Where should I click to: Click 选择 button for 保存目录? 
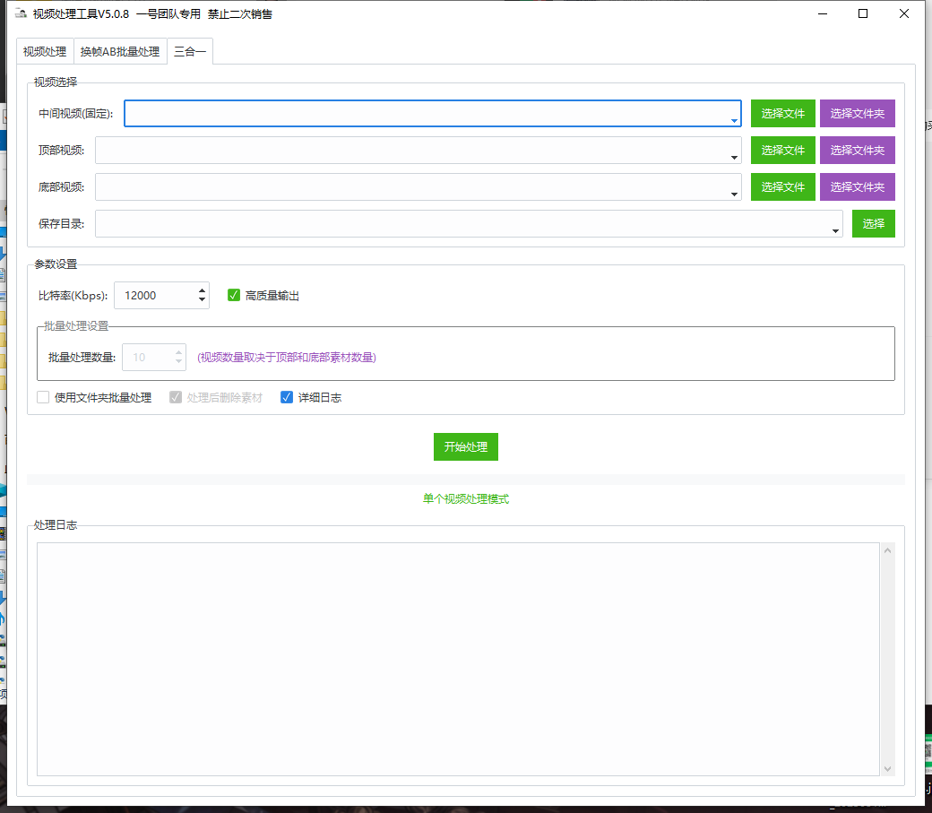pos(873,223)
